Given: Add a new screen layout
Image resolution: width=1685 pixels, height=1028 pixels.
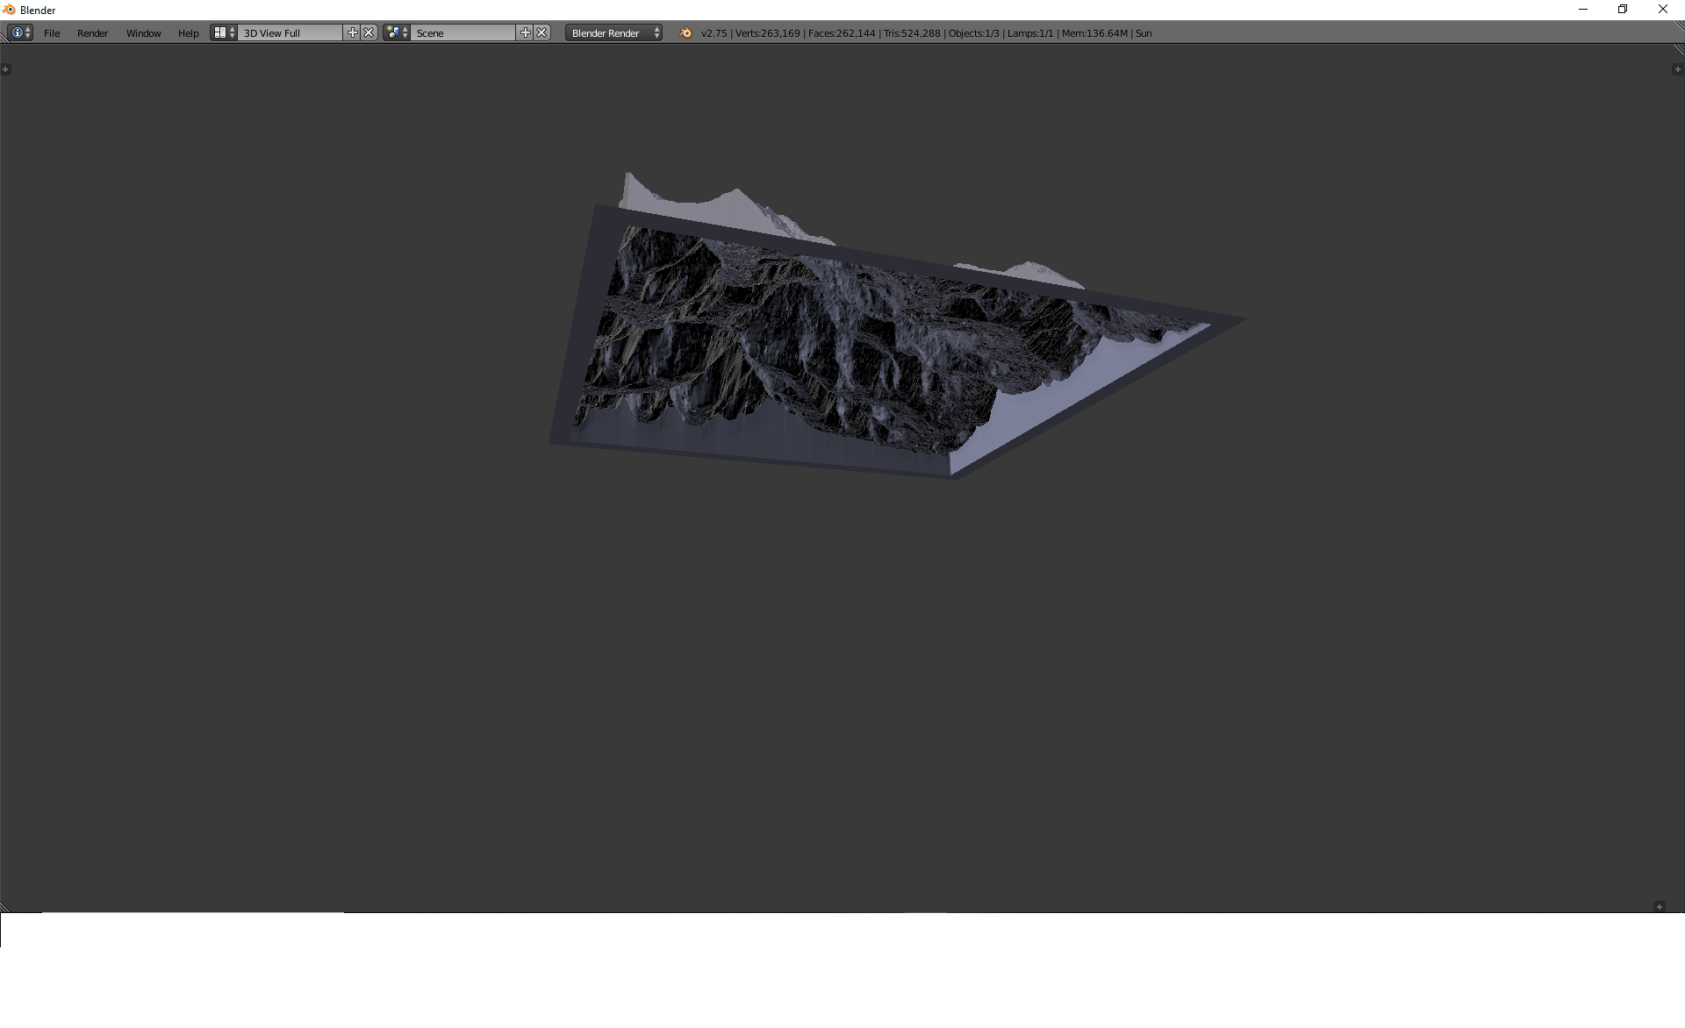Looking at the screenshot, I should pyautogui.click(x=353, y=32).
